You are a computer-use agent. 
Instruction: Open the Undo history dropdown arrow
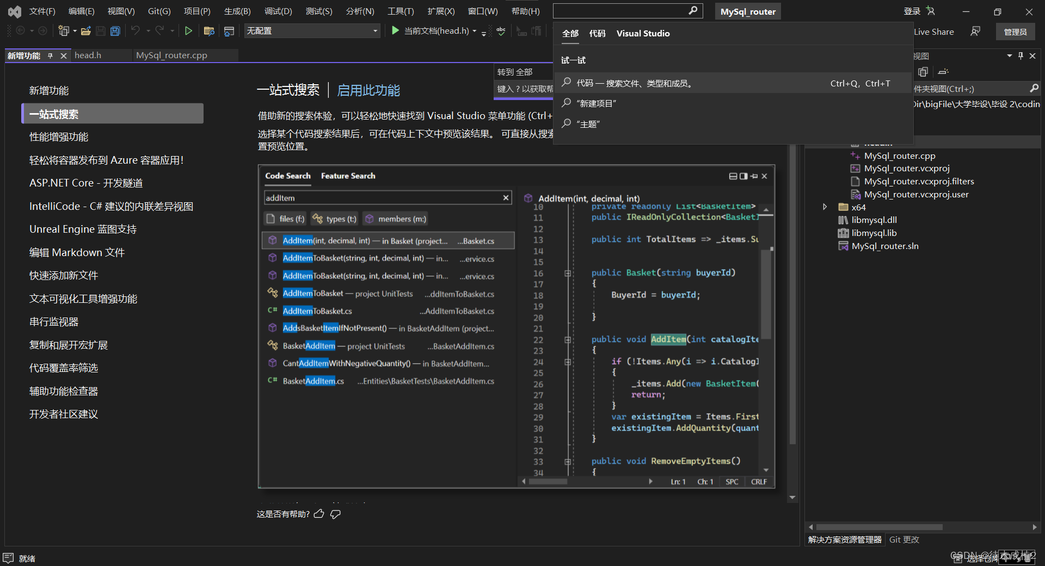click(148, 31)
